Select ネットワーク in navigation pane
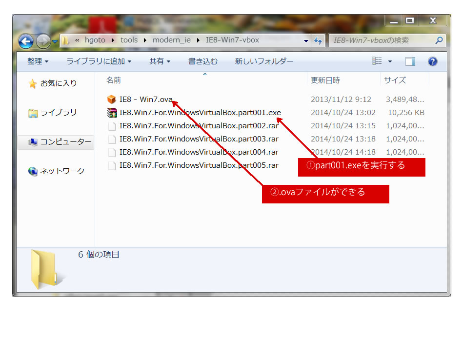463x340 pixels. click(62, 171)
